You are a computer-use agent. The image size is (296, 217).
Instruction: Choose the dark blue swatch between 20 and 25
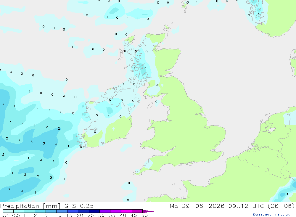coord(83,211)
